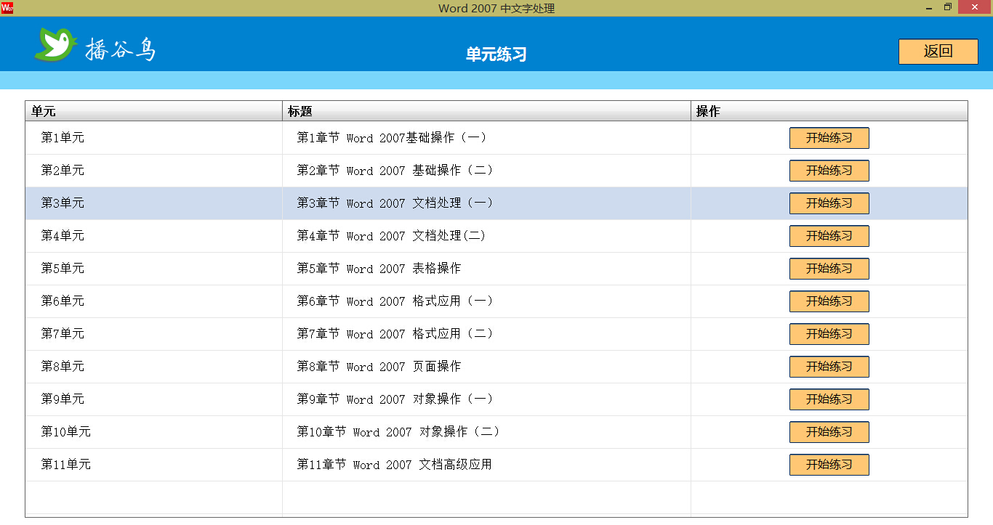Close the Word 2007 中文字处理 window
The height and width of the screenshot is (525, 993).
click(x=975, y=7)
